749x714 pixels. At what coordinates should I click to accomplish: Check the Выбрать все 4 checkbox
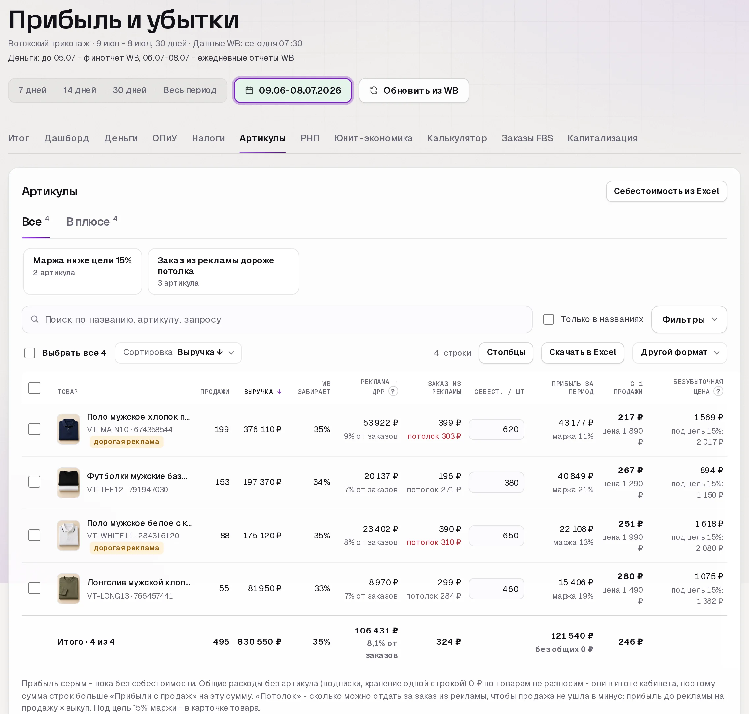pyautogui.click(x=30, y=353)
